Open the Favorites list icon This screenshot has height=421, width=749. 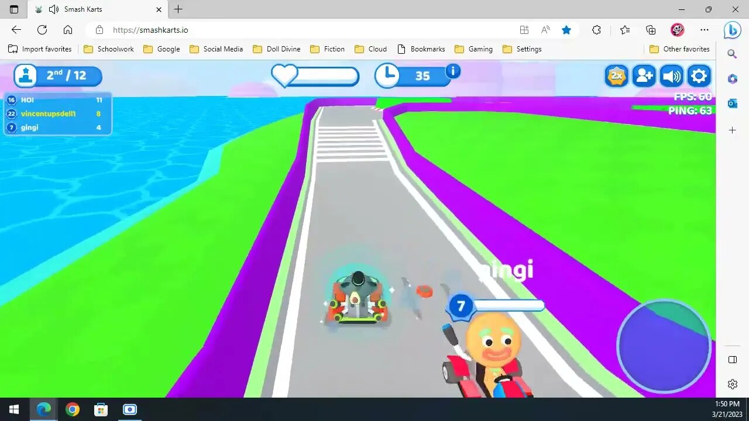[625, 30]
